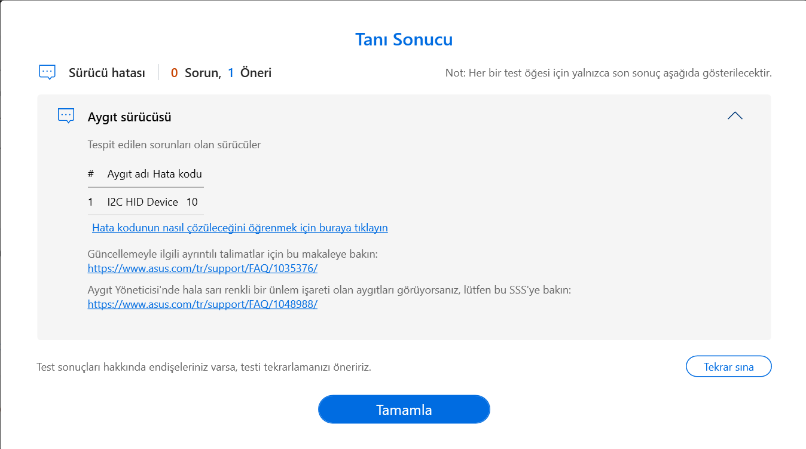Click the Aygıt sürücüsü heading

(x=130, y=117)
